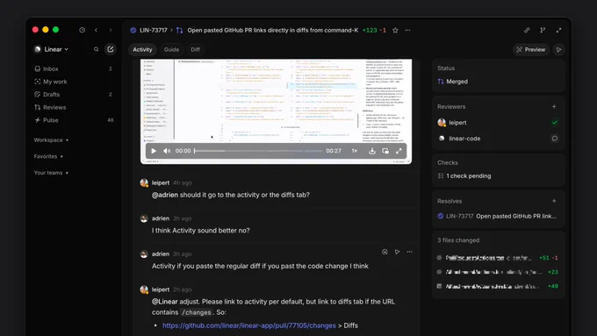Image resolution: width=597 pixels, height=336 pixels.
Task: Click the play icon next to Preview
Action: click(558, 49)
